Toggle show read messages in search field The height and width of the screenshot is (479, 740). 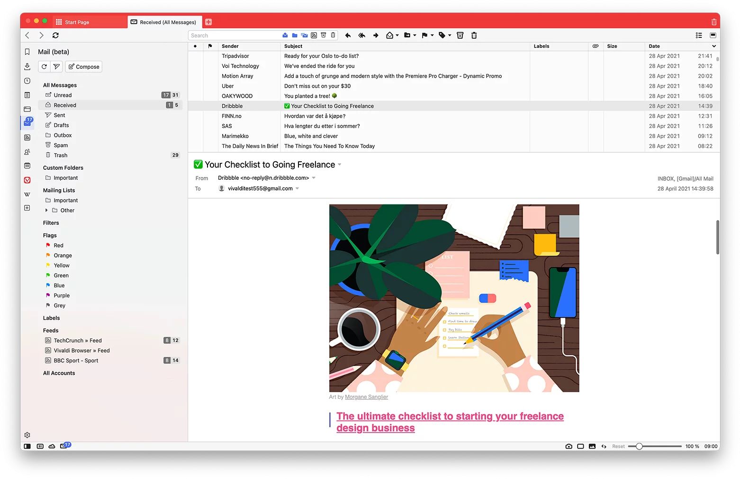(285, 35)
